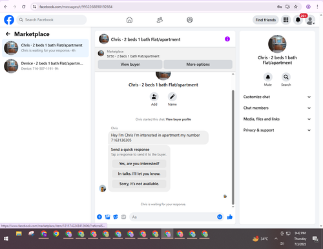
Task: Open the Notifications bell icon
Action: pos(298,20)
